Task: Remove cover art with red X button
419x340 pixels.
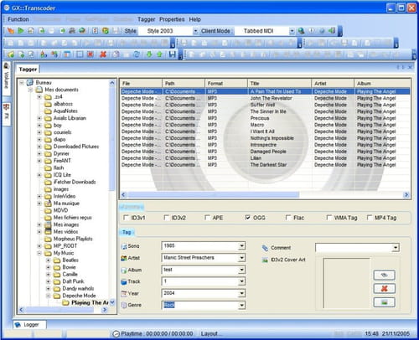Action: click(x=385, y=289)
